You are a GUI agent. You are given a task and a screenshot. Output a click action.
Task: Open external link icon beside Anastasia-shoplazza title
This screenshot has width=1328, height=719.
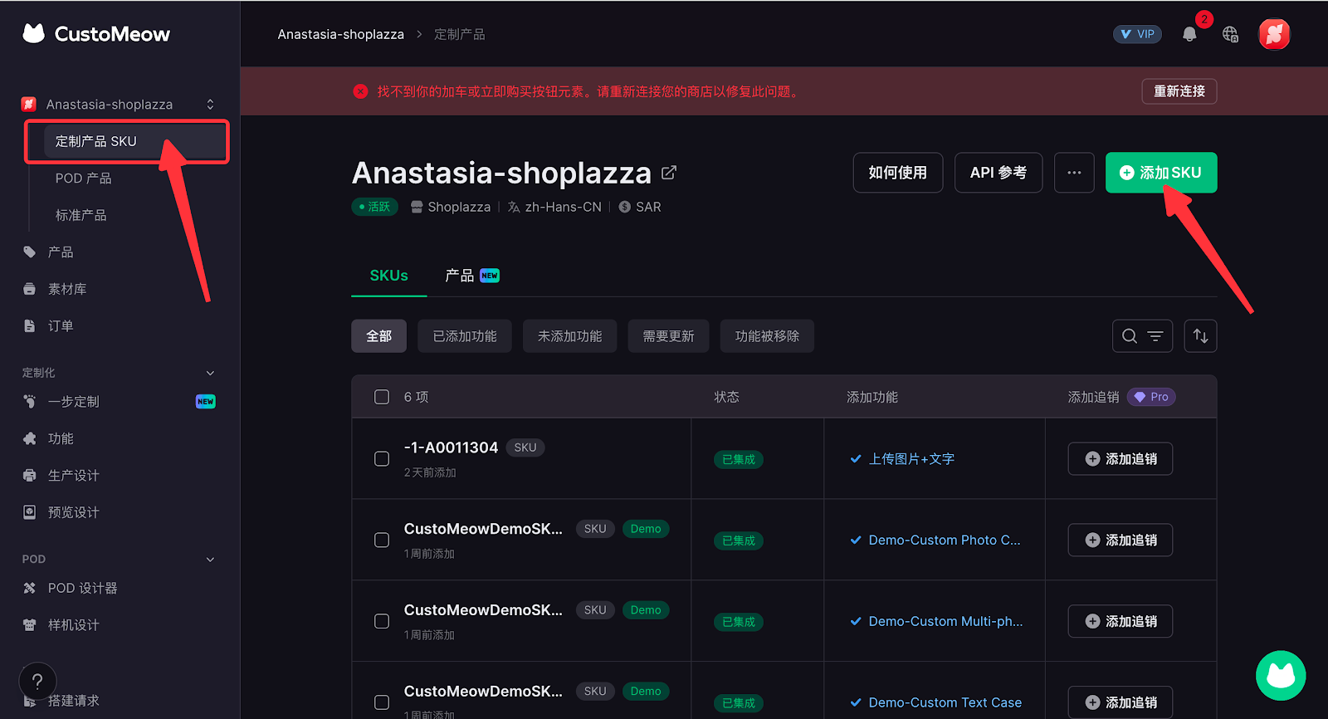pyautogui.click(x=669, y=173)
